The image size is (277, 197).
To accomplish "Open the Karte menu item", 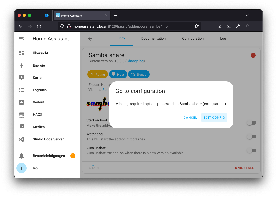I will coord(47,78).
